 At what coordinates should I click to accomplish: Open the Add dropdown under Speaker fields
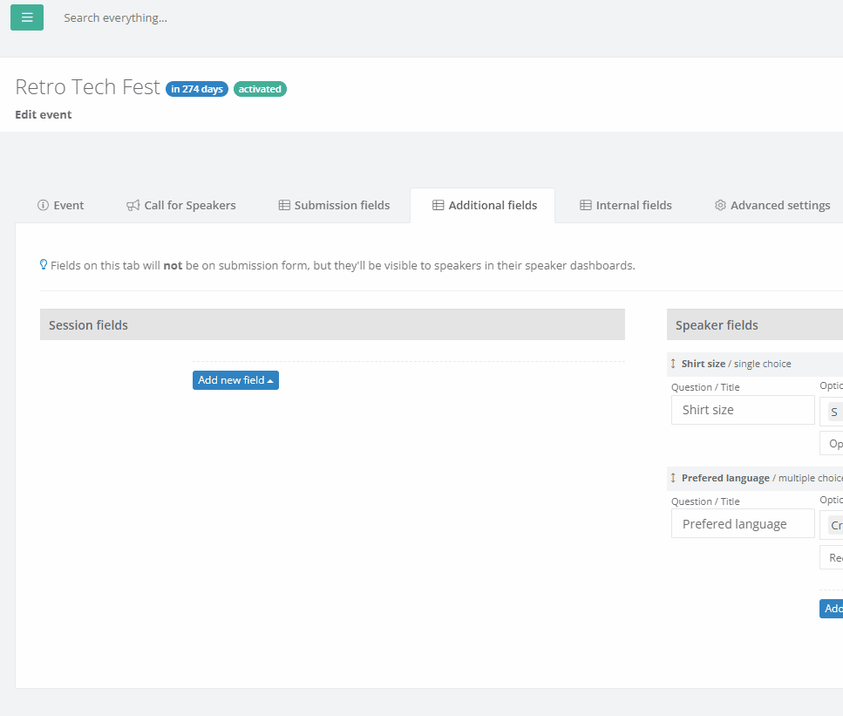coord(832,609)
